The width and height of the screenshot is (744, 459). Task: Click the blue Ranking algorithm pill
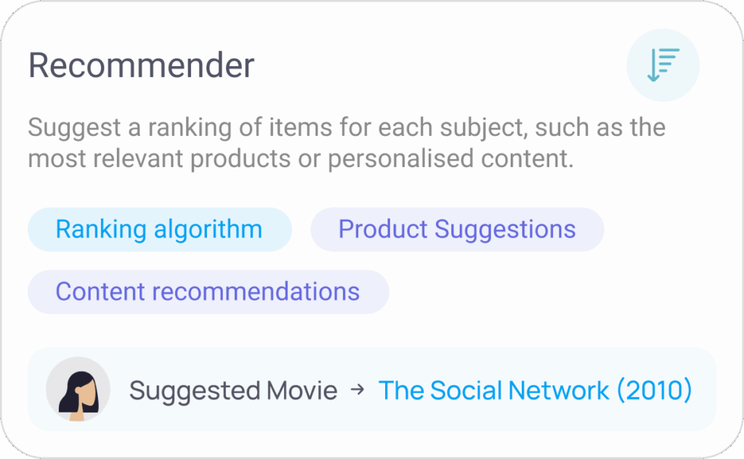coord(159,229)
